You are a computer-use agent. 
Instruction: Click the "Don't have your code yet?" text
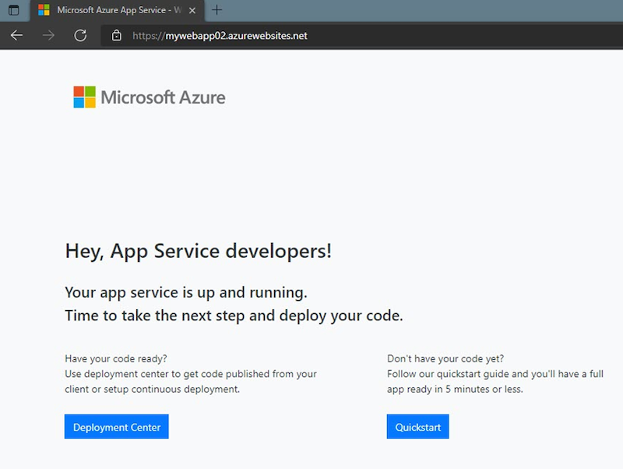[445, 359]
